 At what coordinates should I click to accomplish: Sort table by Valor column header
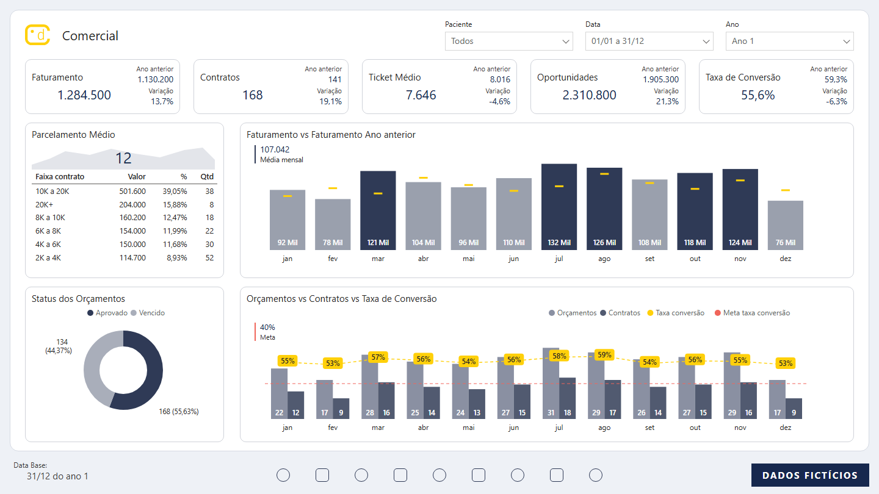click(x=137, y=177)
